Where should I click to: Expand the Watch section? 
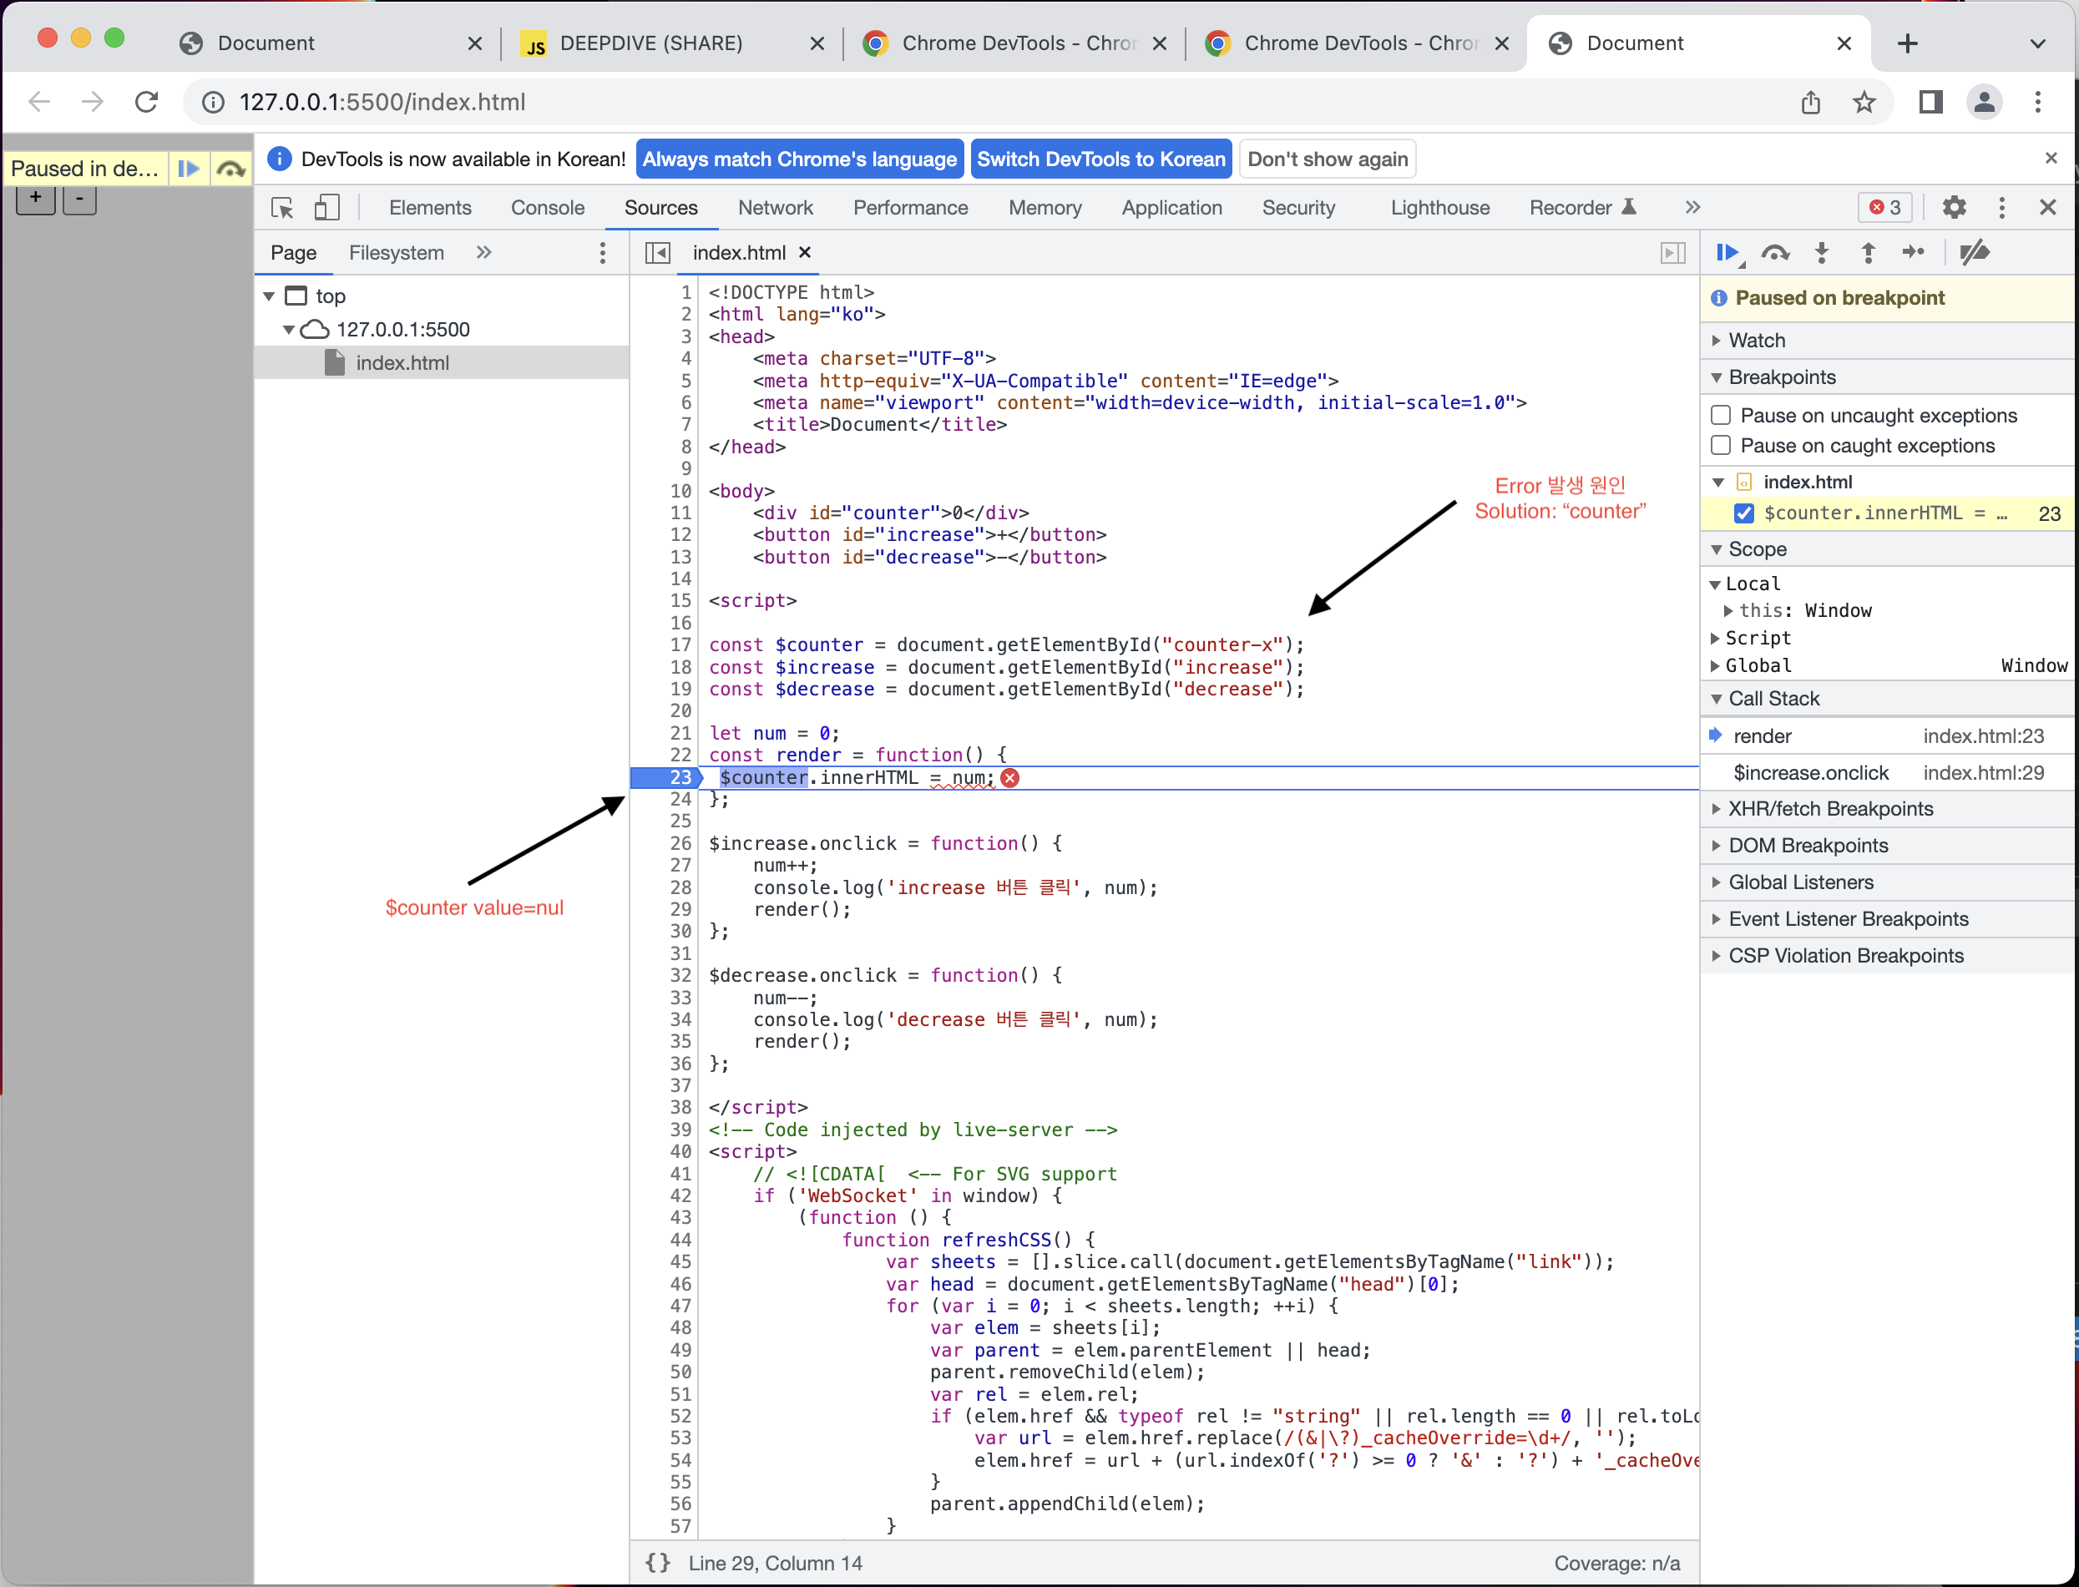click(1756, 340)
